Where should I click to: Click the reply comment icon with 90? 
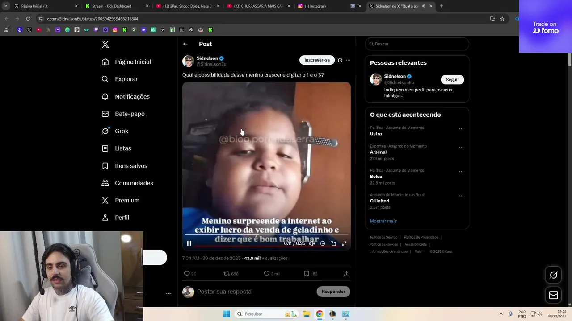(x=190, y=273)
